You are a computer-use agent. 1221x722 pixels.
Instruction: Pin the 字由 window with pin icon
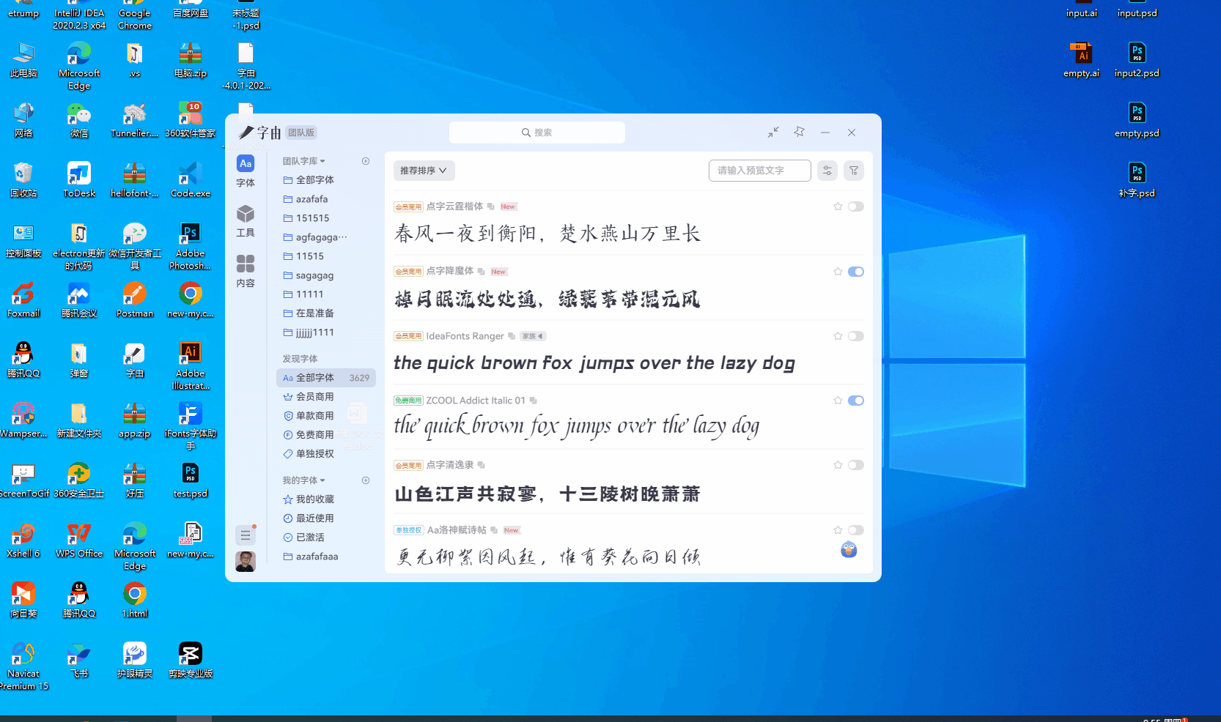click(800, 132)
